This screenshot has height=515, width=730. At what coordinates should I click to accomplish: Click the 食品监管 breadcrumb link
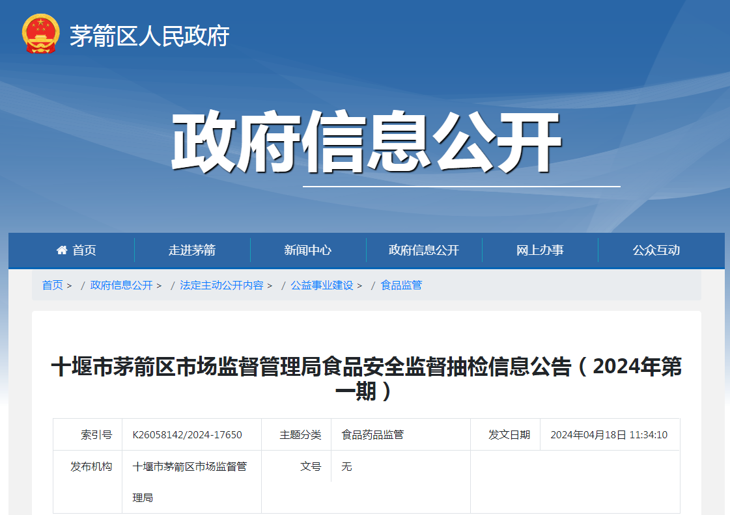tap(401, 285)
